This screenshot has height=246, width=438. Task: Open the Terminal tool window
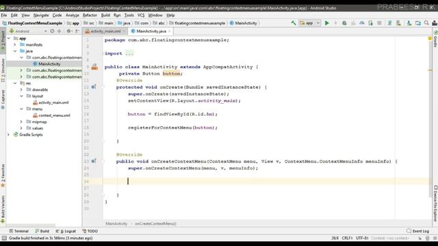click(x=18, y=231)
